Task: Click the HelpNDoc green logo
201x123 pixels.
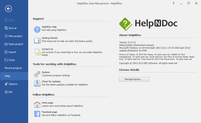Action: pyautogui.click(x=126, y=24)
